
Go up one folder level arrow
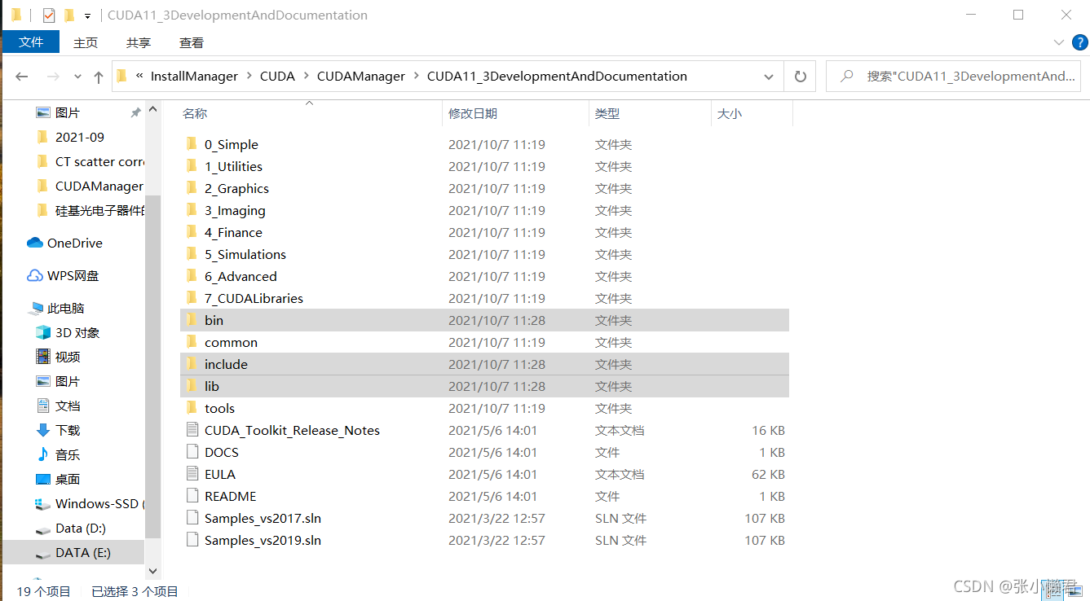click(99, 77)
